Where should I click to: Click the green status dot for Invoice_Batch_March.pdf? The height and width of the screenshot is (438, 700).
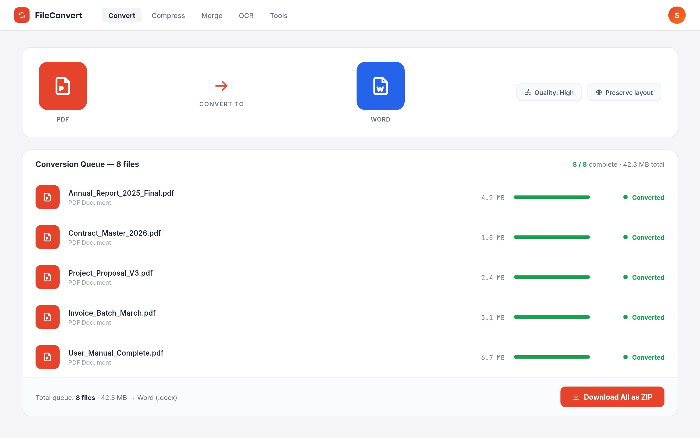click(625, 317)
